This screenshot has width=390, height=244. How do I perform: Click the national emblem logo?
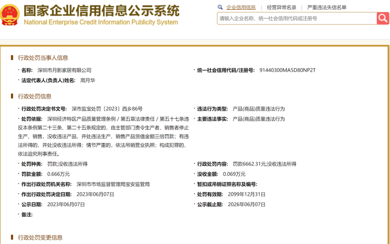click(x=9, y=15)
